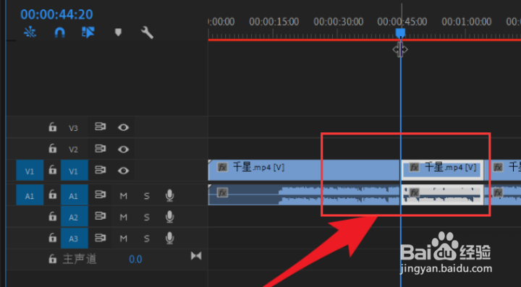The width and height of the screenshot is (521, 287).
Task: Click time ruler at 00:00:30:00
Action: 338,22
